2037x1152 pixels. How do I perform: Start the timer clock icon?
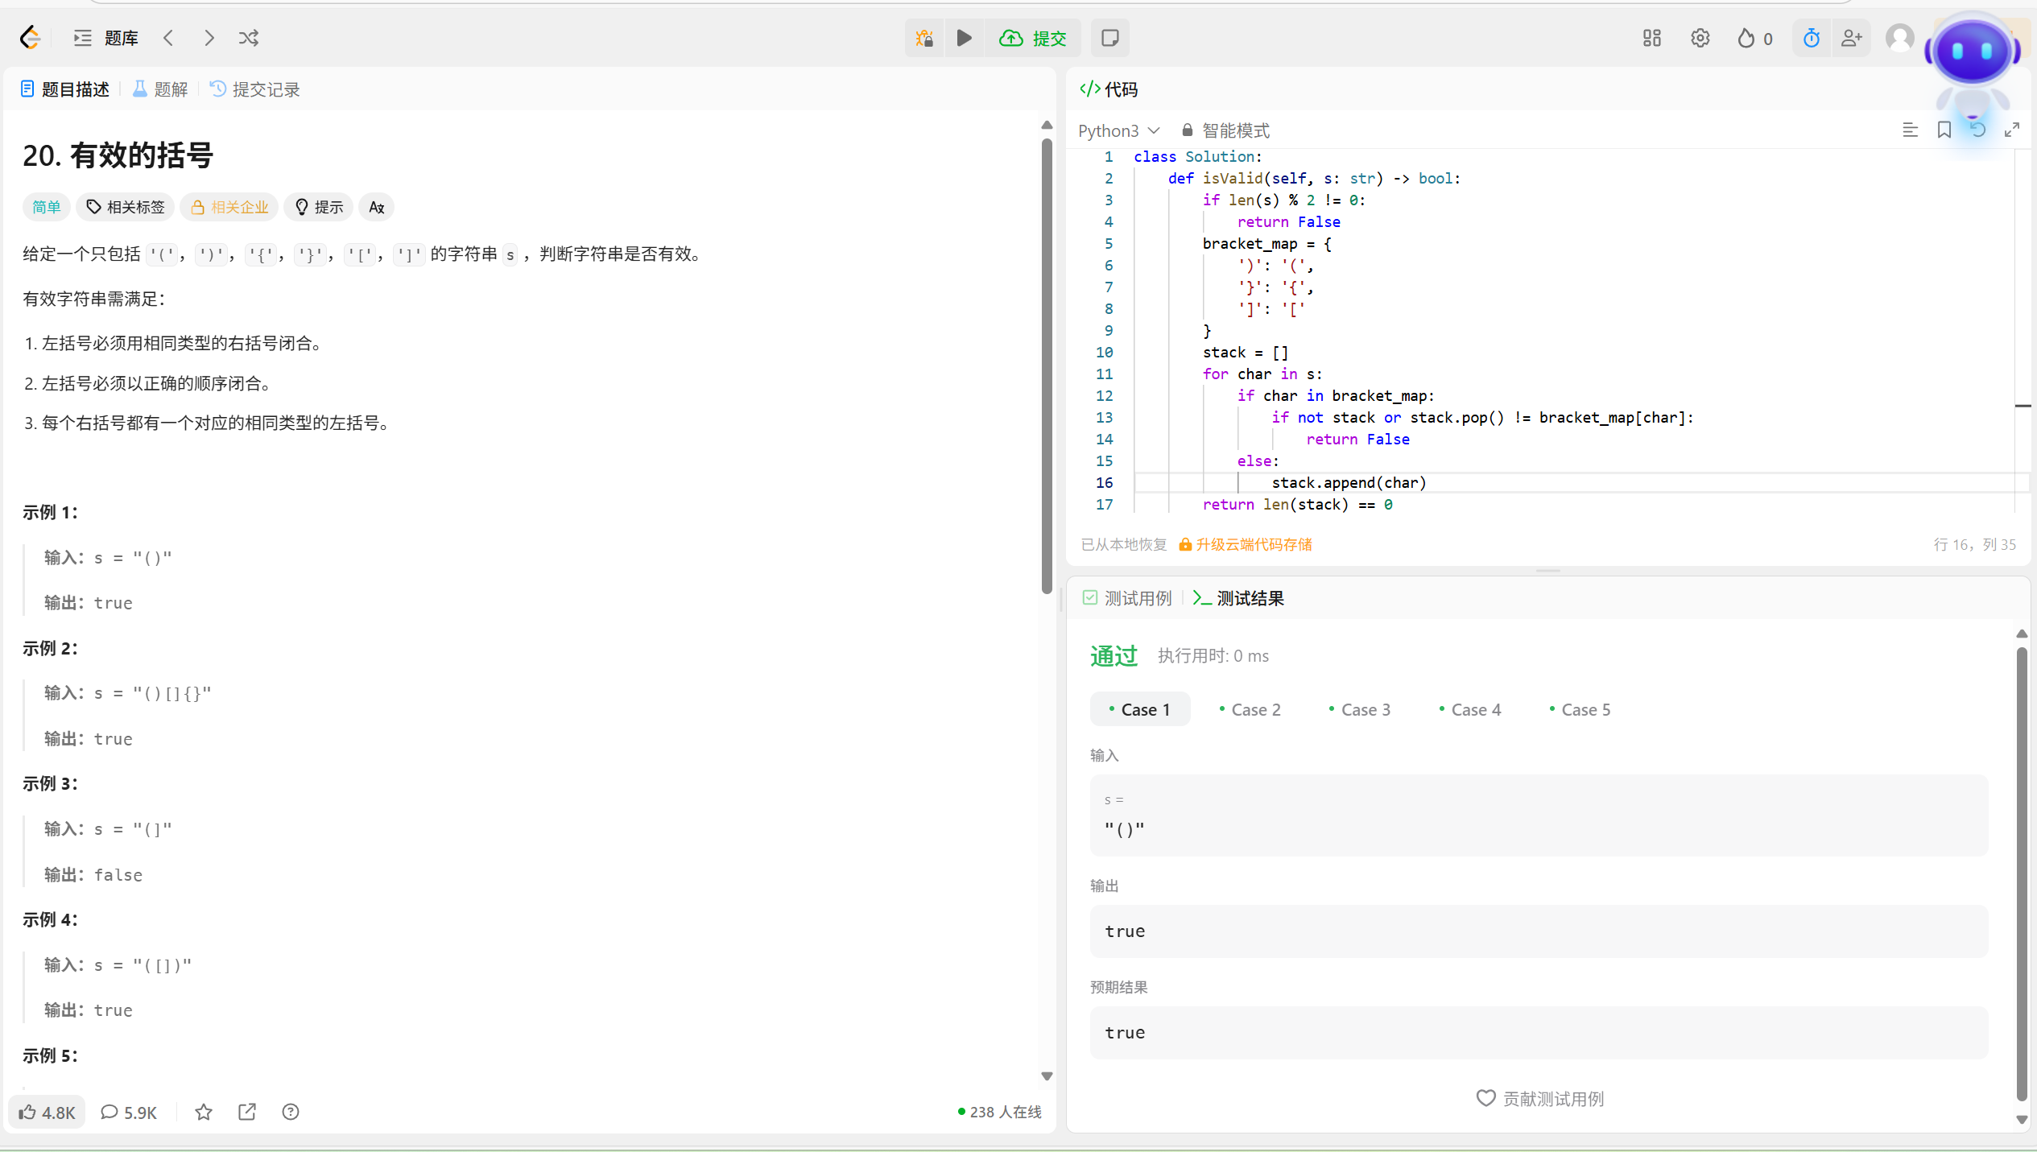[x=1811, y=38]
